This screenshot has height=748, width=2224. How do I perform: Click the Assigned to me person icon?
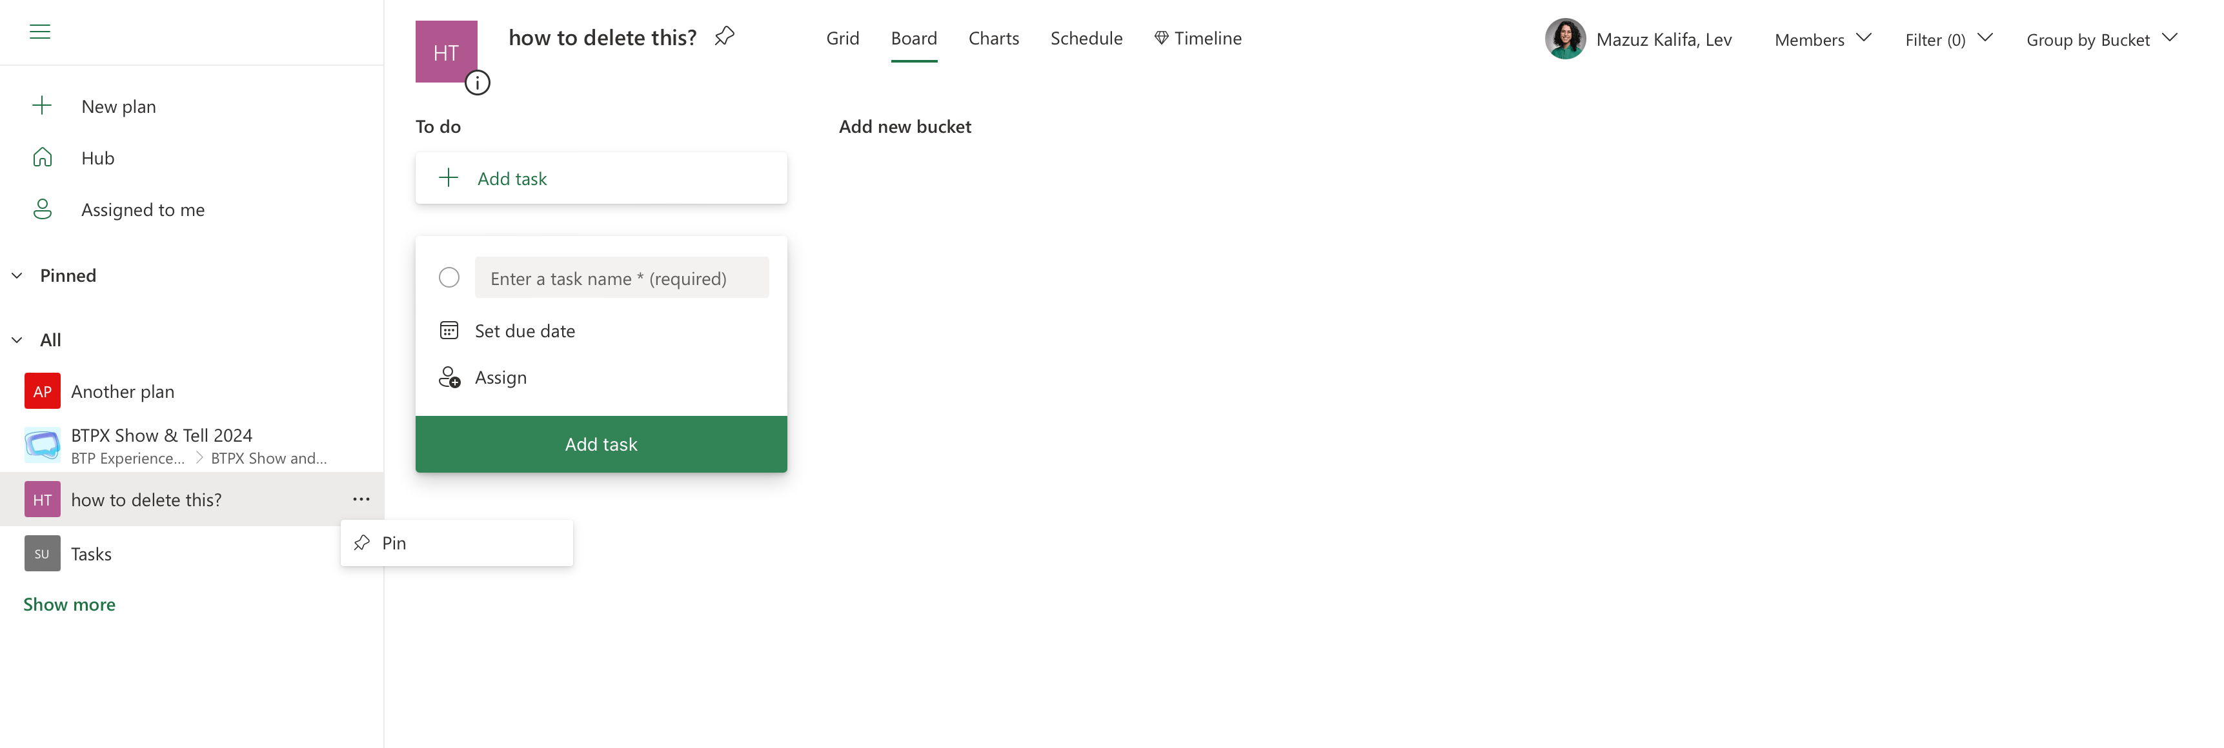point(43,210)
